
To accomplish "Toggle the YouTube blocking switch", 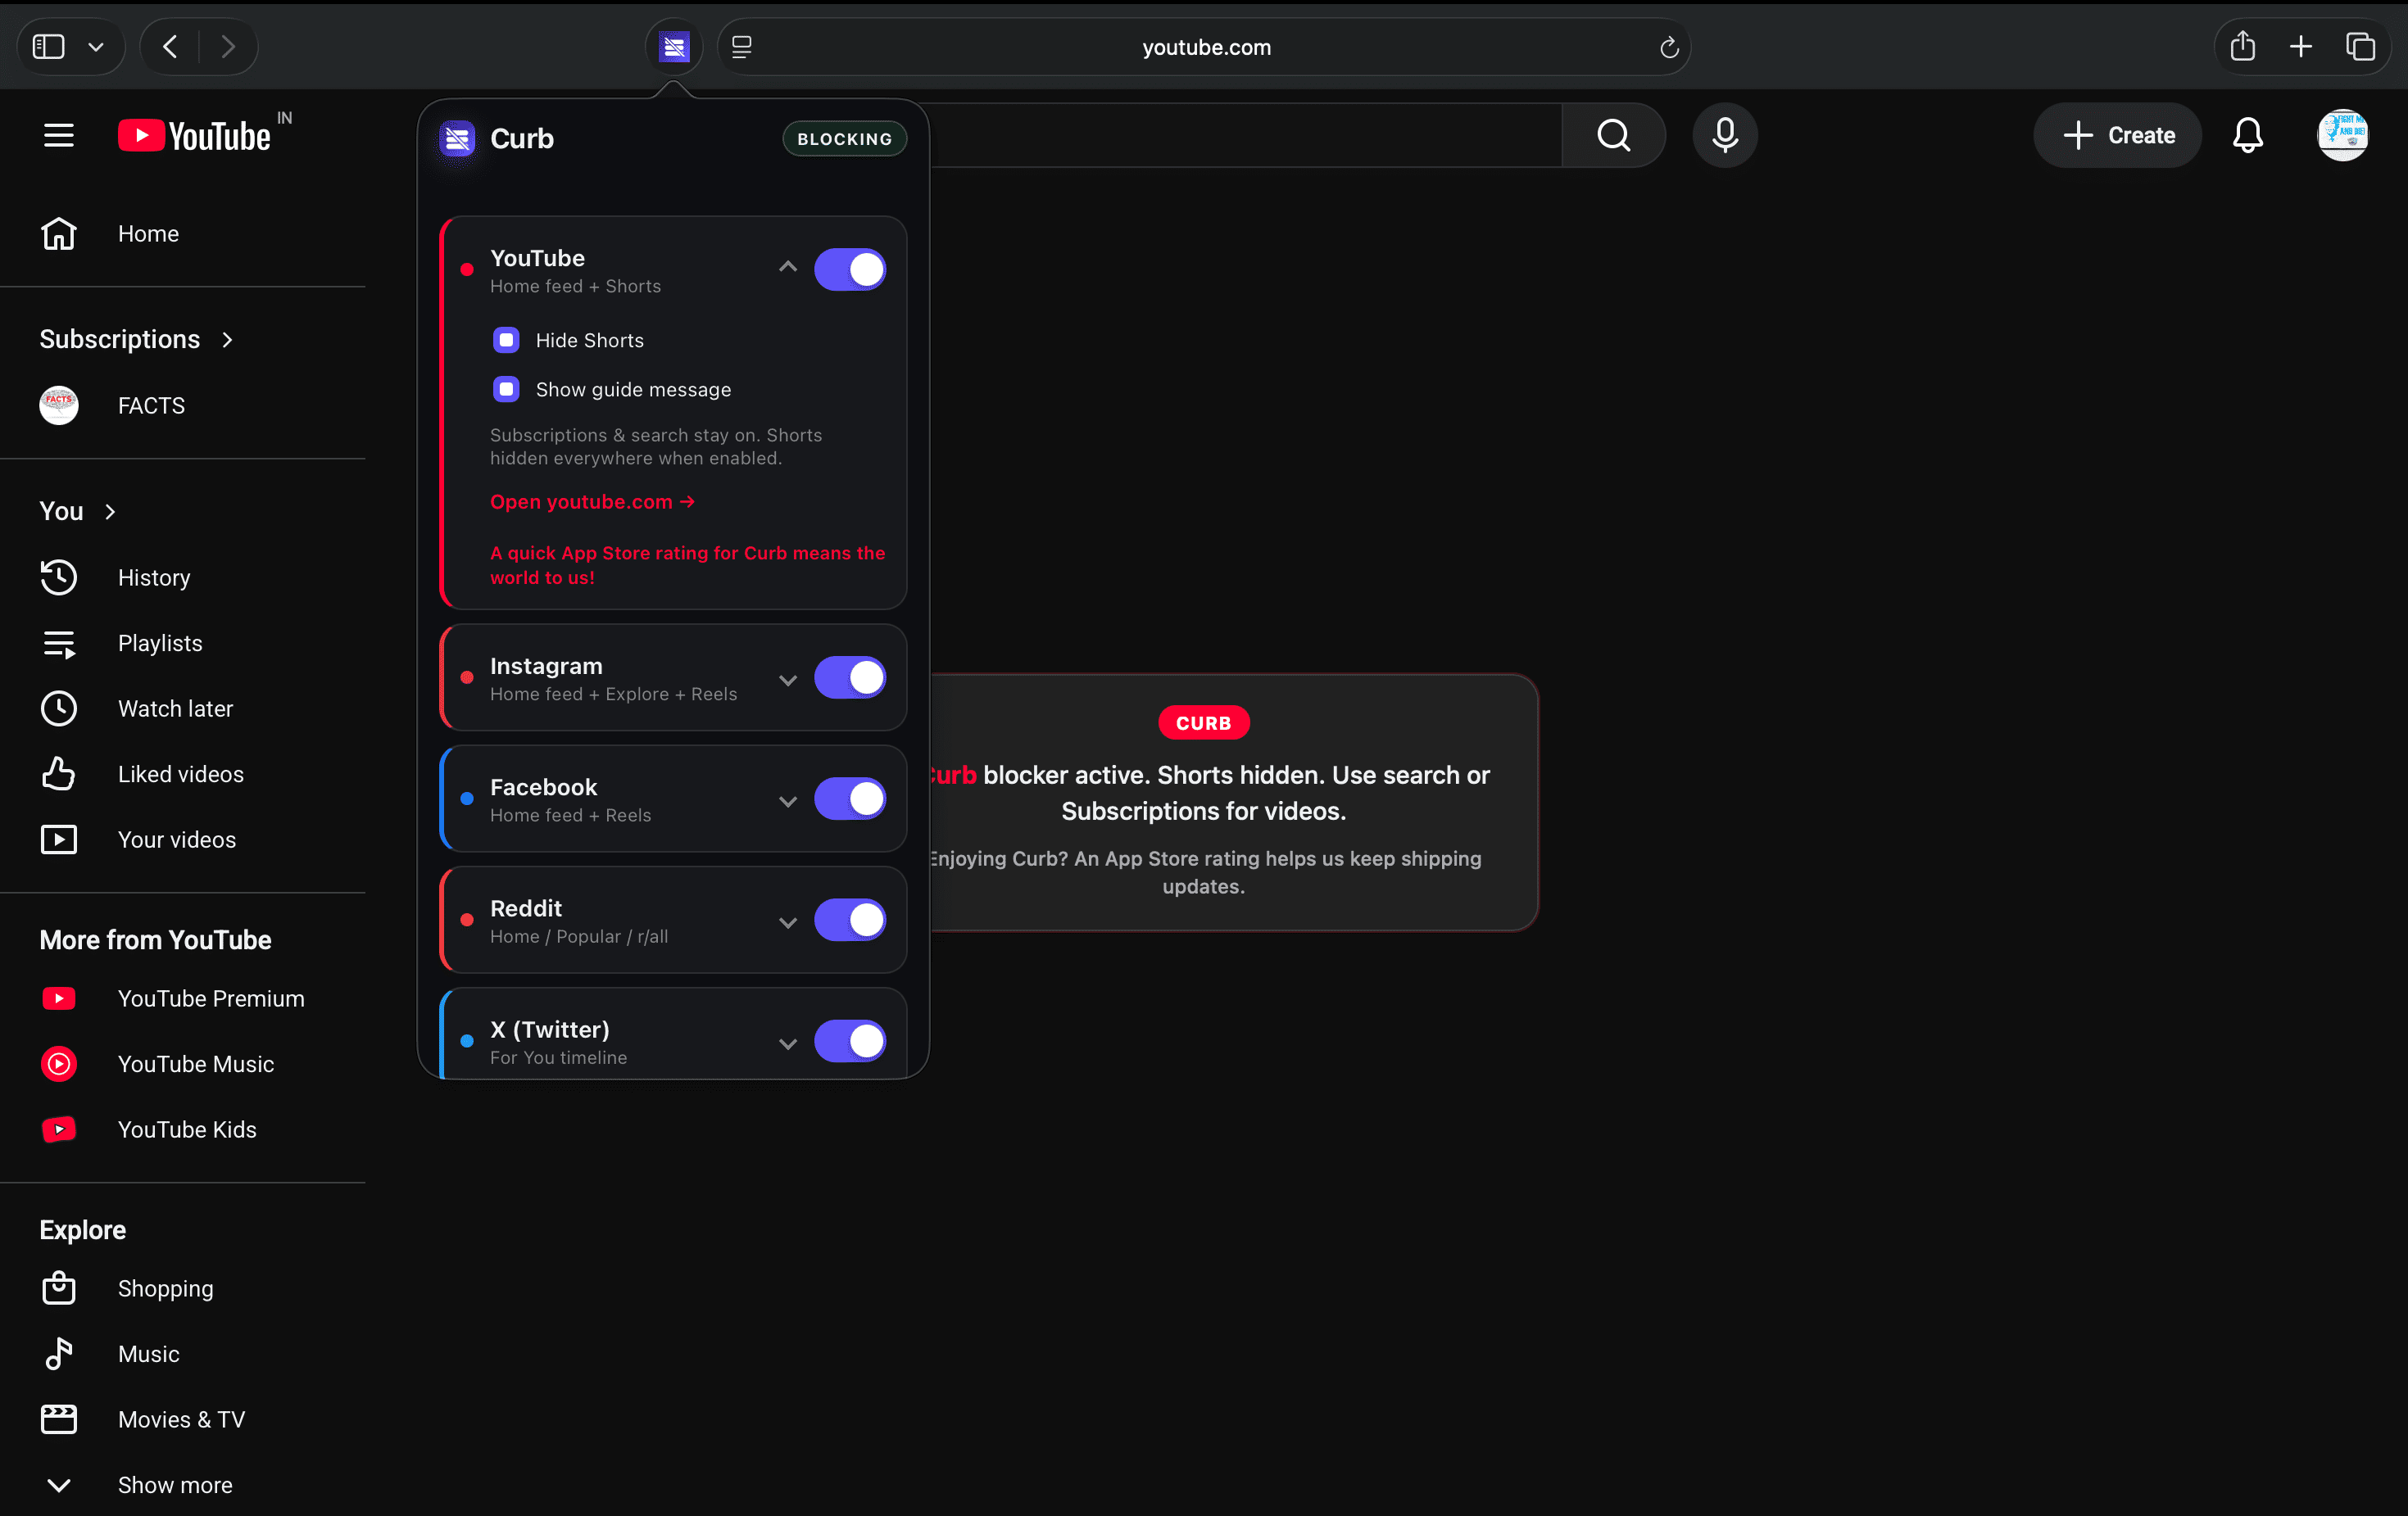I will [x=849, y=269].
